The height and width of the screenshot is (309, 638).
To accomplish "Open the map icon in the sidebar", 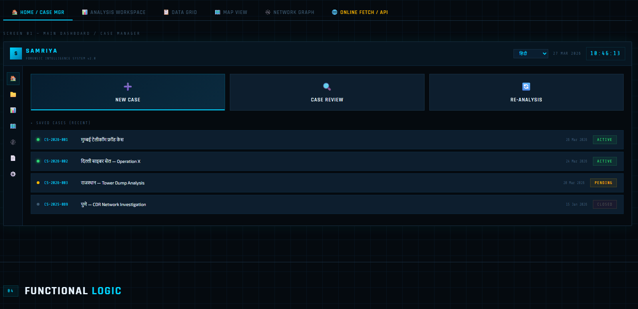I will pyautogui.click(x=13, y=126).
